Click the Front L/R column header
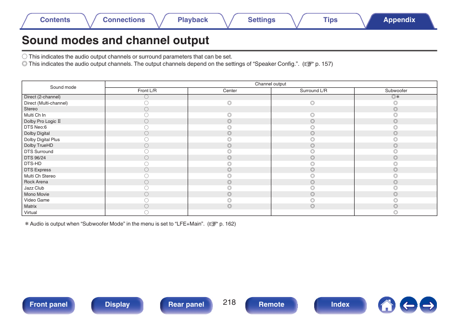The height and width of the screenshot is (323, 459). point(147,91)
